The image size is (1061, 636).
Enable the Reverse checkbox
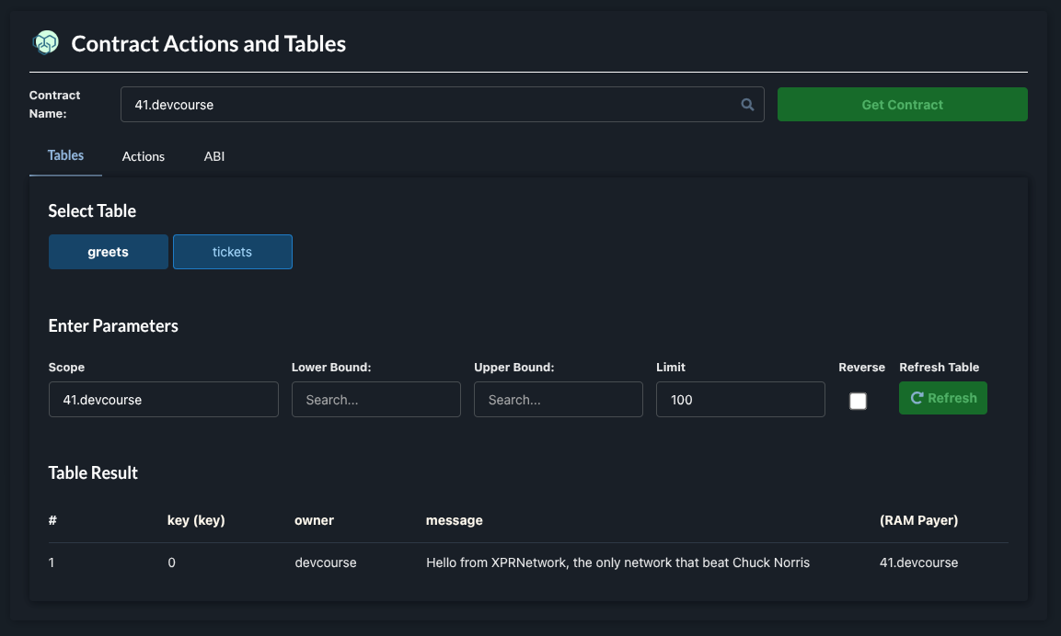click(858, 401)
